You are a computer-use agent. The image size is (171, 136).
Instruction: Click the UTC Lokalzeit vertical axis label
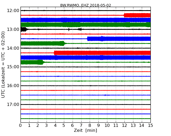point(3,65)
